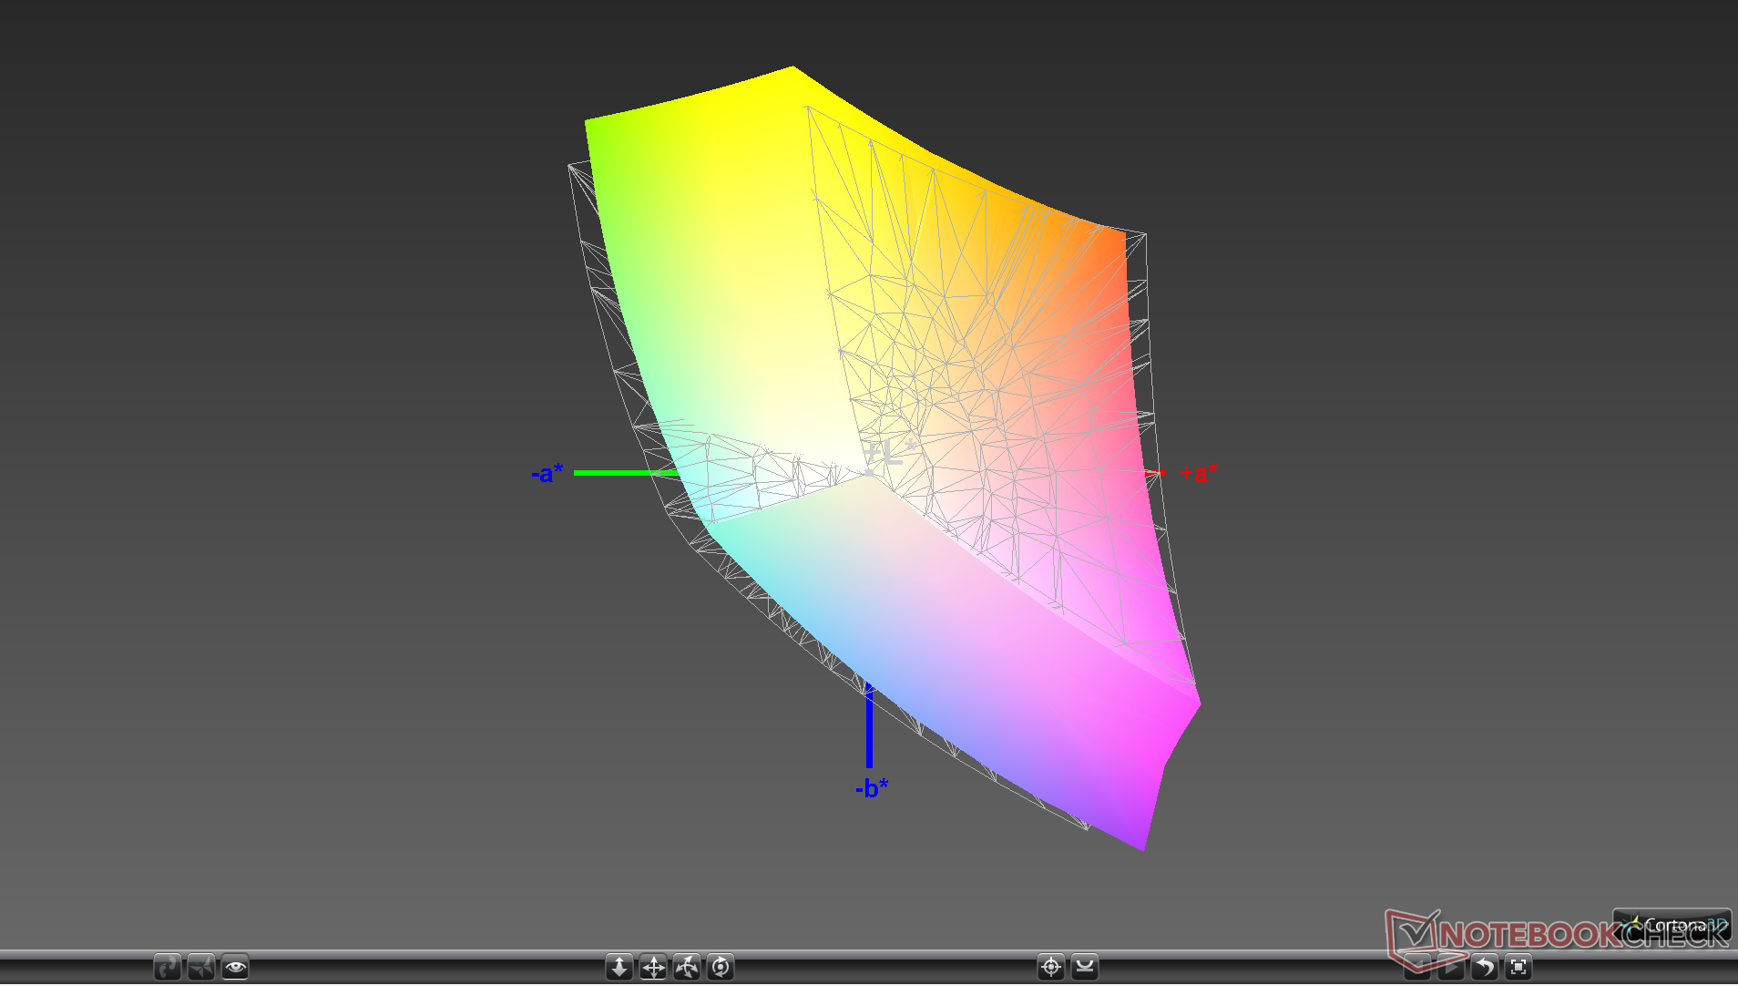Screen dimensions: 1738x986
Task: Activate the Plan up-down arrow tool
Action: tap(619, 967)
